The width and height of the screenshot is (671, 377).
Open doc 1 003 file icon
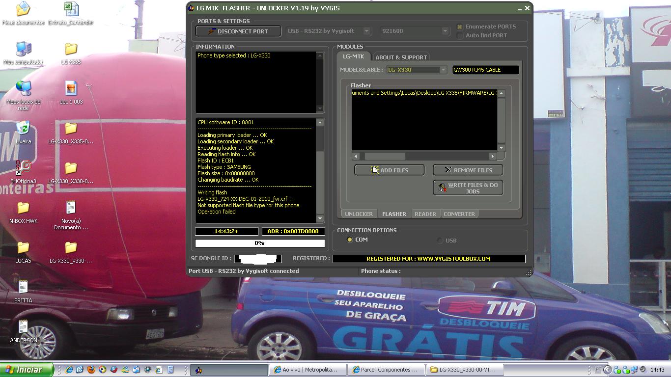[71, 93]
